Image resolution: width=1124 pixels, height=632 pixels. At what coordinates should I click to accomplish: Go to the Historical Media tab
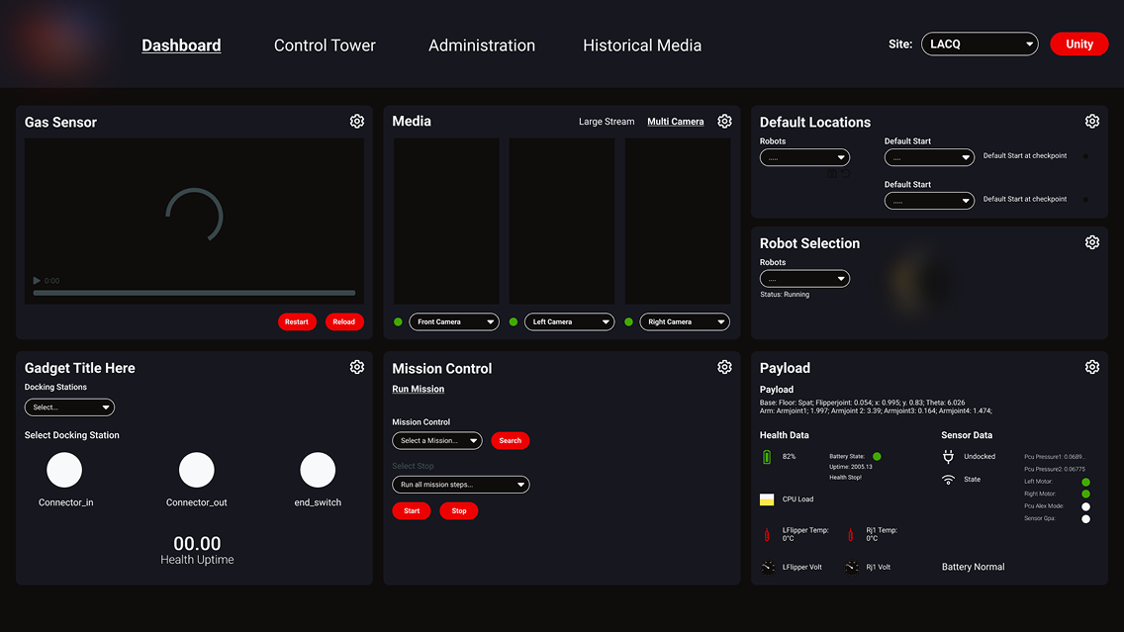642,45
